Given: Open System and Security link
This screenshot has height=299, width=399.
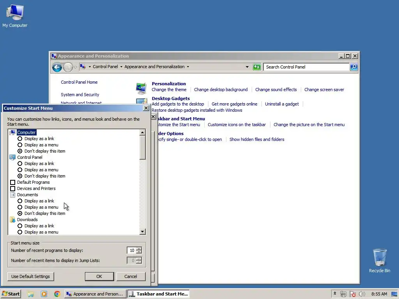Looking at the screenshot, I should point(80,95).
